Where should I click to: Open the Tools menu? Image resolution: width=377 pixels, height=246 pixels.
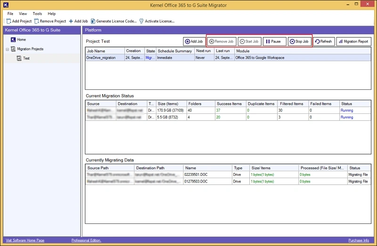point(37,14)
